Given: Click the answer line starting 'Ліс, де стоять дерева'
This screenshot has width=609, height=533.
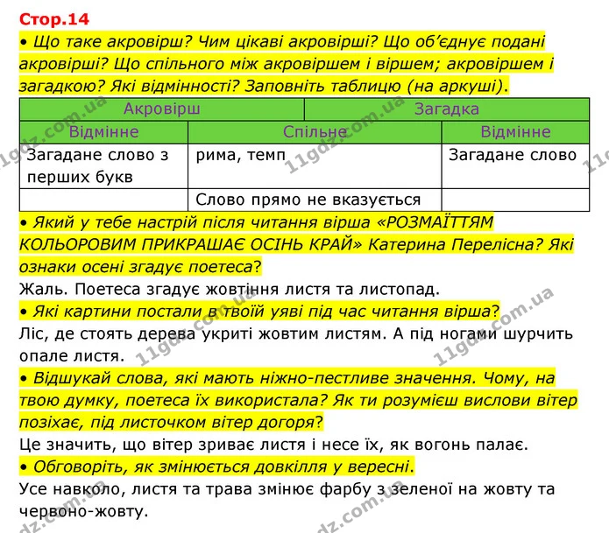Looking at the screenshot, I should [296, 333].
